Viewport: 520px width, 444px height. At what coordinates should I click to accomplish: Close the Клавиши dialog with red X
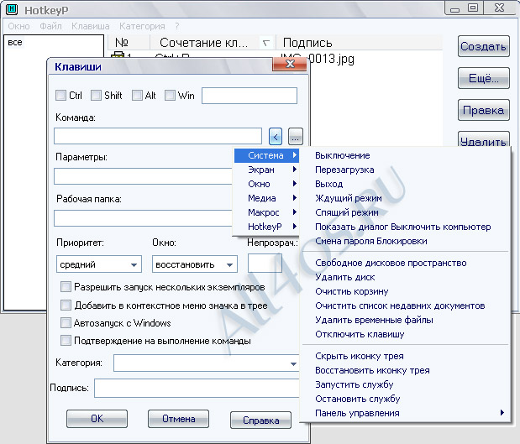coord(290,64)
